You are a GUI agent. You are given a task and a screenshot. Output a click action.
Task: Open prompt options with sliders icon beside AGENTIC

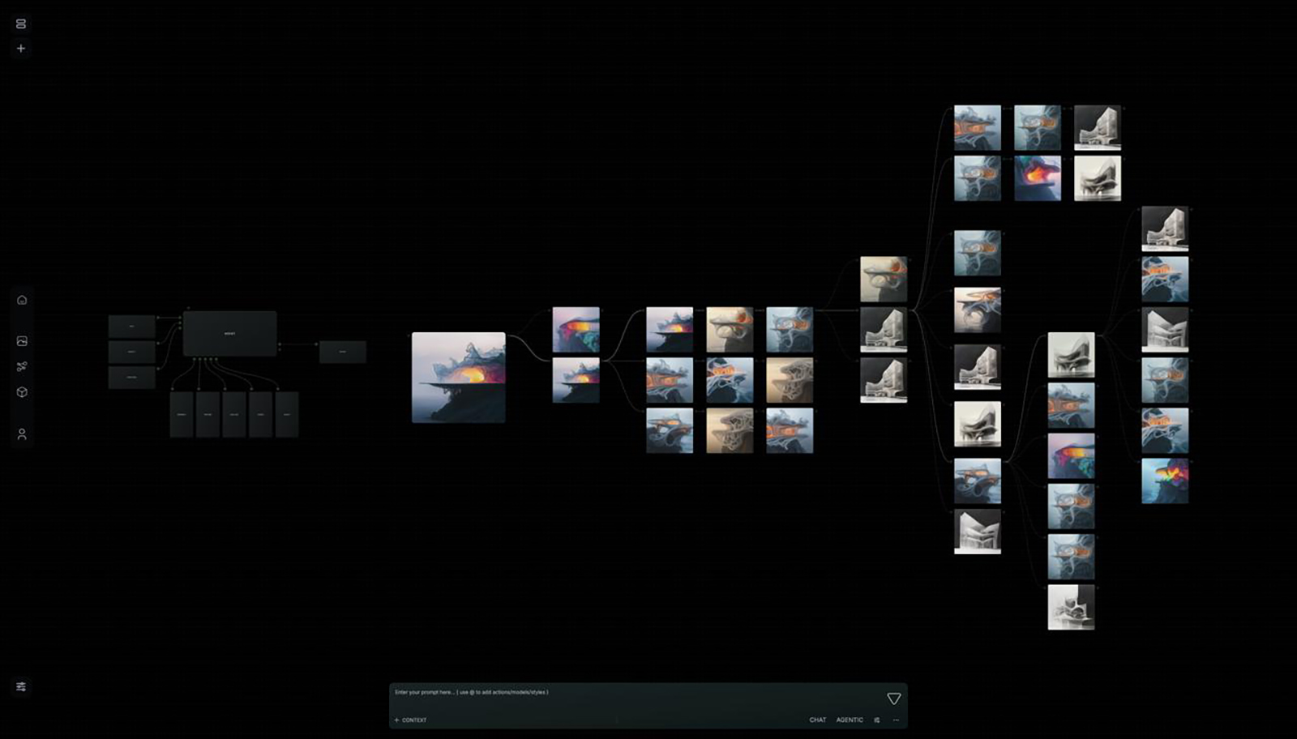pyautogui.click(x=877, y=720)
